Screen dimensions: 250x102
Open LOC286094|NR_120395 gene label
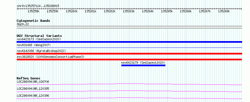(x=33, y=89)
